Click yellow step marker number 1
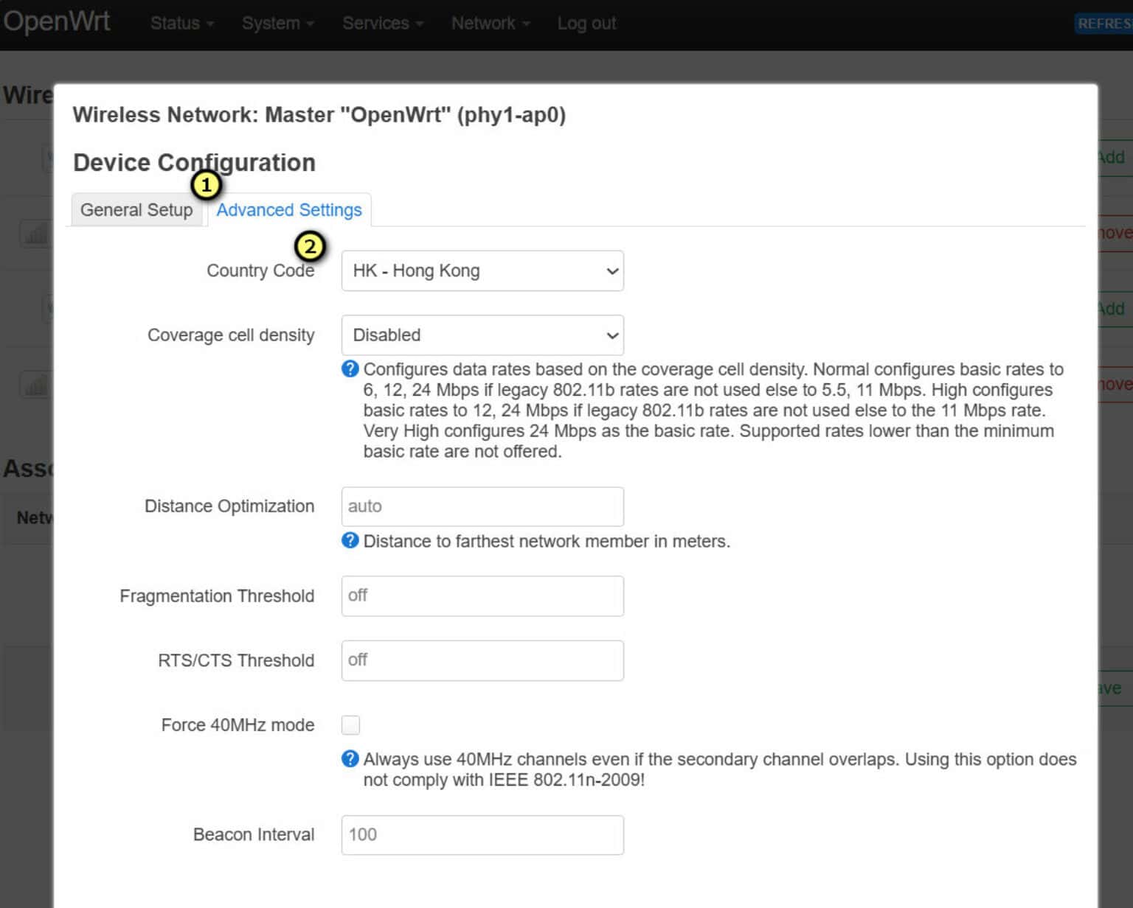 coord(206,185)
